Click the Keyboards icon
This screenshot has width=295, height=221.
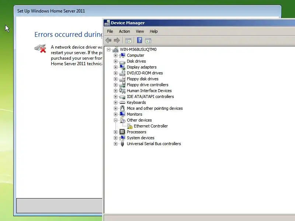pyautogui.click(x=122, y=102)
